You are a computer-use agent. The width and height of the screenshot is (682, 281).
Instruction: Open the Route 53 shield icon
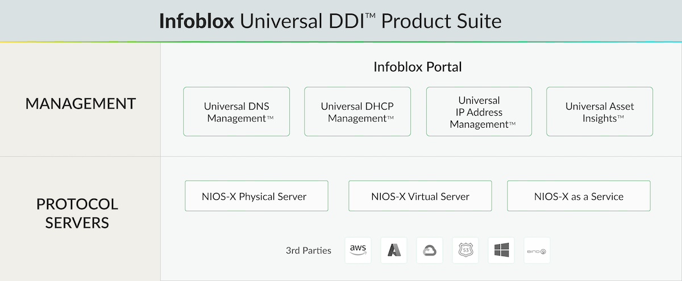click(x=465, y=250)
